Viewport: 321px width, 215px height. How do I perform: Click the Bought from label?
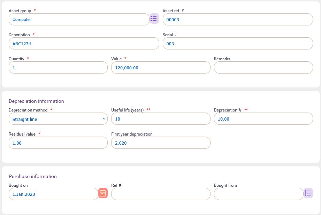[226, 185]
